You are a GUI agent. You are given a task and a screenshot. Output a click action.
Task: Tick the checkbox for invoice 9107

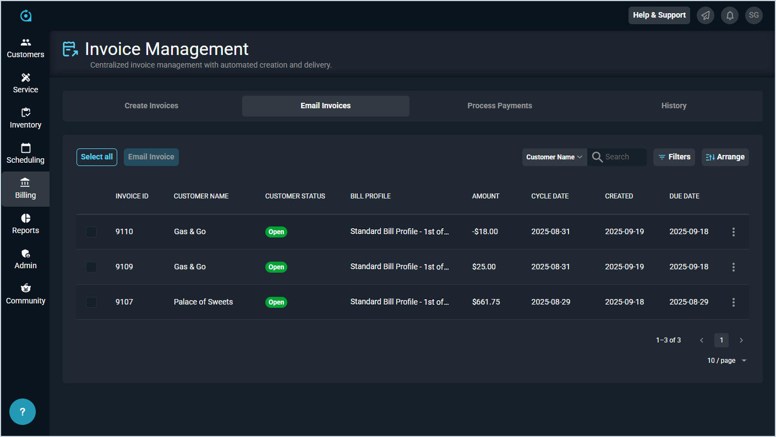click(91, 302)
